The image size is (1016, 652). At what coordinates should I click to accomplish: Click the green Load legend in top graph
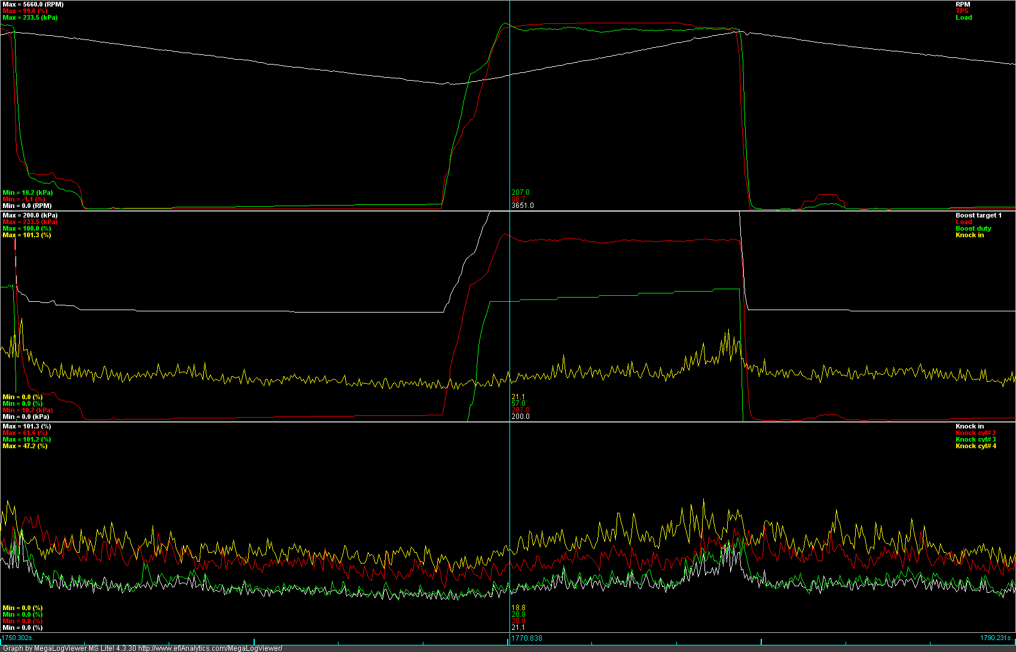[963, 18]
